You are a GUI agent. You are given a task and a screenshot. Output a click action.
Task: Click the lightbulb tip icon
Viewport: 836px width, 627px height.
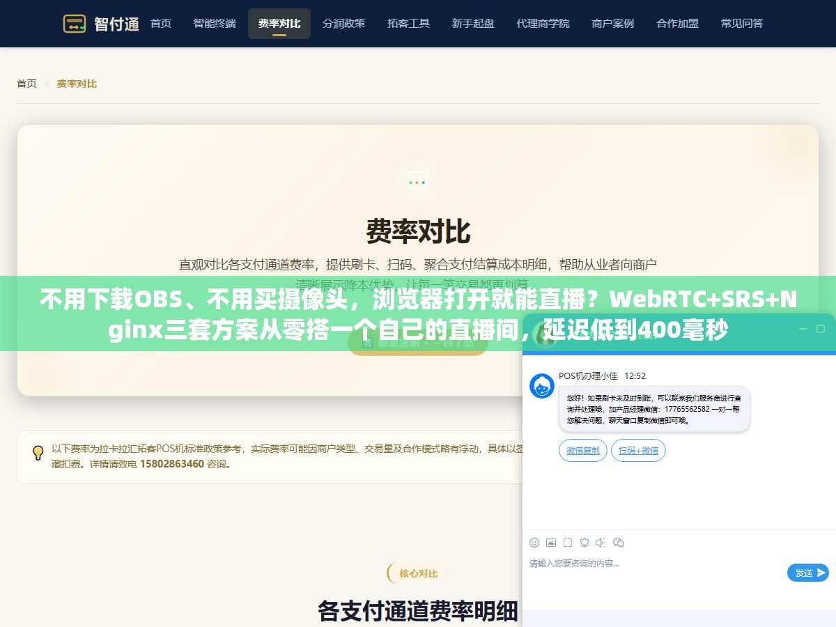pos(38,453)
